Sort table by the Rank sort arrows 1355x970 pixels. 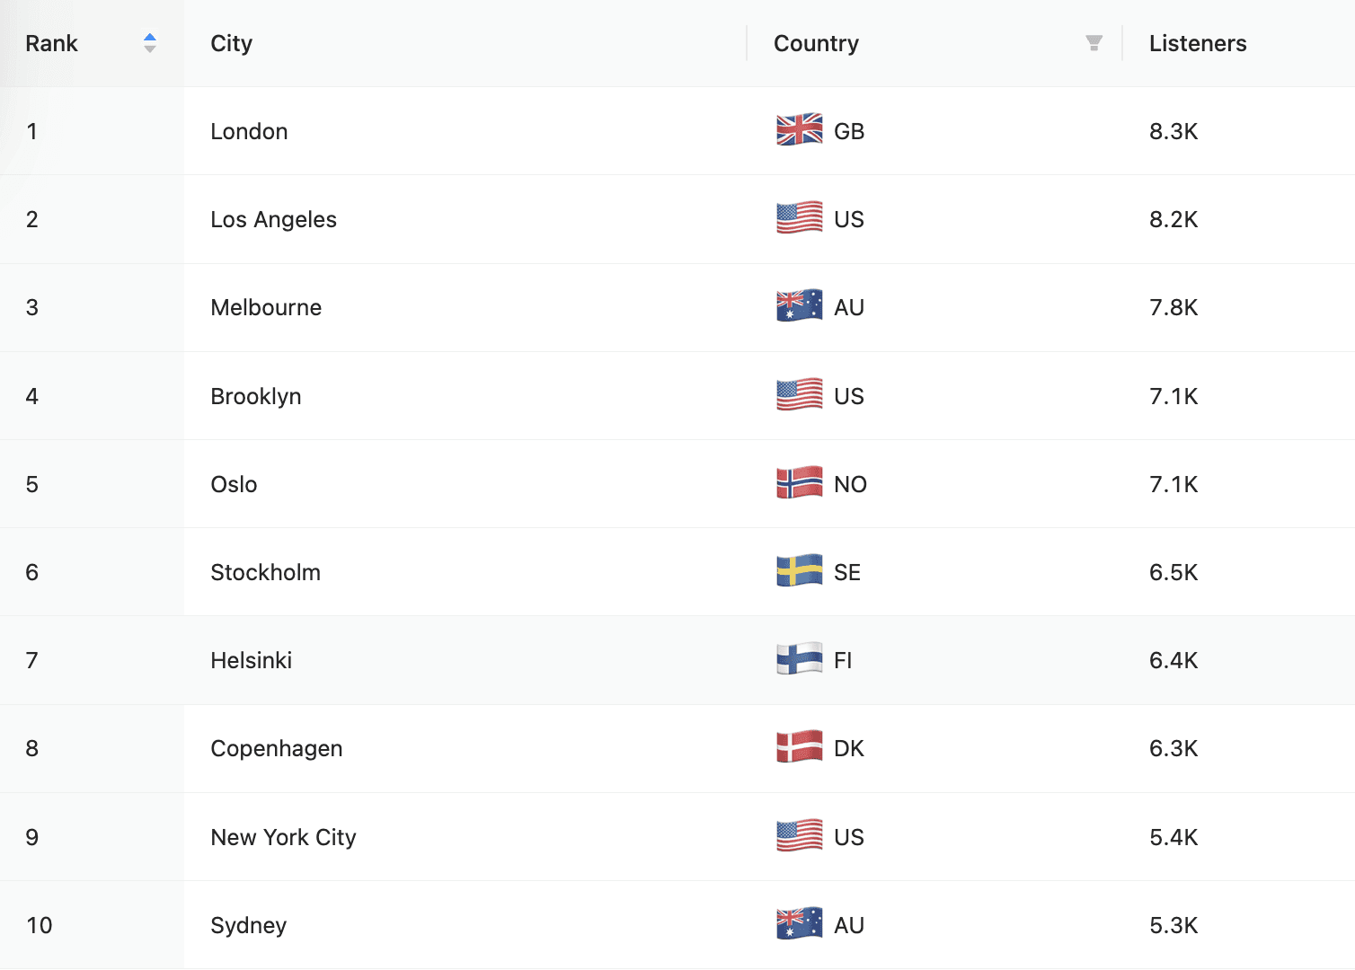coord(150,43)
